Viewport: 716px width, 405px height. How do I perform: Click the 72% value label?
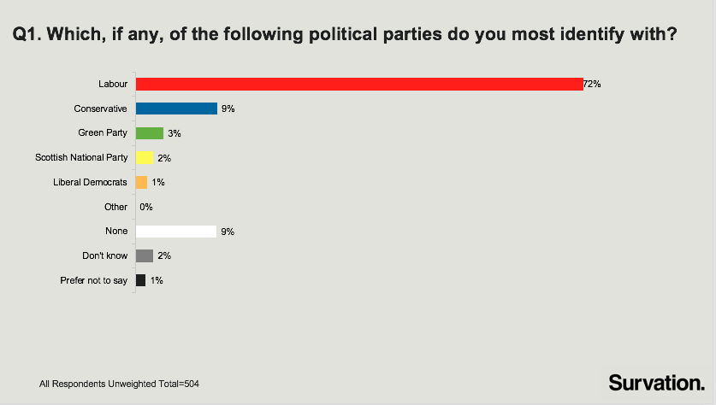[592, 84]
